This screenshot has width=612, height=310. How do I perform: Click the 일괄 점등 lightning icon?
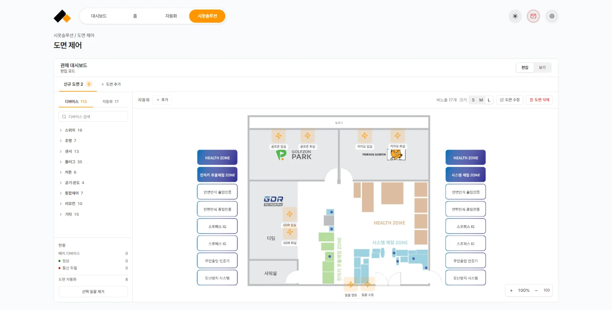[351, 284]
